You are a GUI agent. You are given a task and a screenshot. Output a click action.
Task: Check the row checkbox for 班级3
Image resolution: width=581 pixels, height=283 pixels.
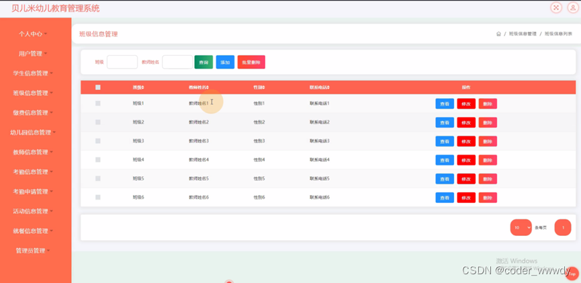click(x=98, y=141)
